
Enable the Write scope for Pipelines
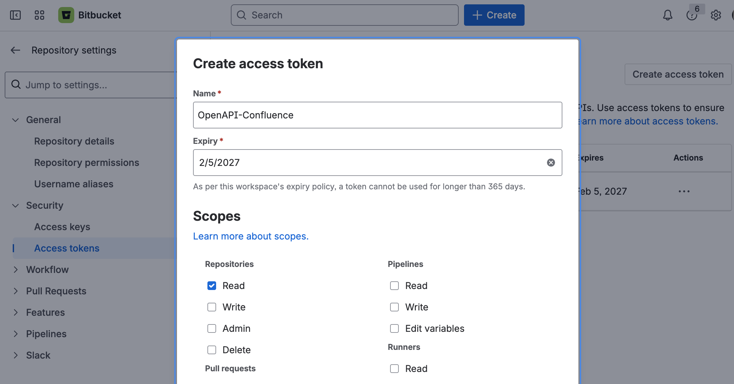394,307
